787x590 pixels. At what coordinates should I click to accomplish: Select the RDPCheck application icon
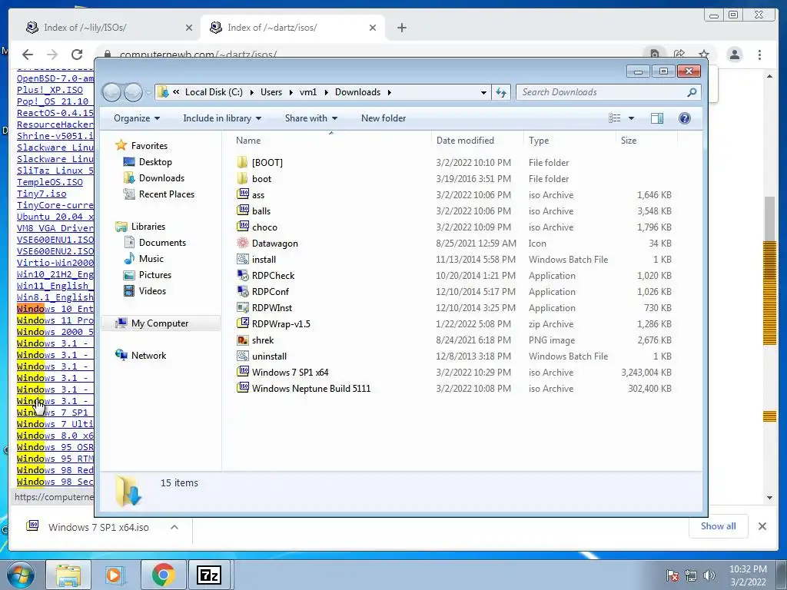(242, 276)
